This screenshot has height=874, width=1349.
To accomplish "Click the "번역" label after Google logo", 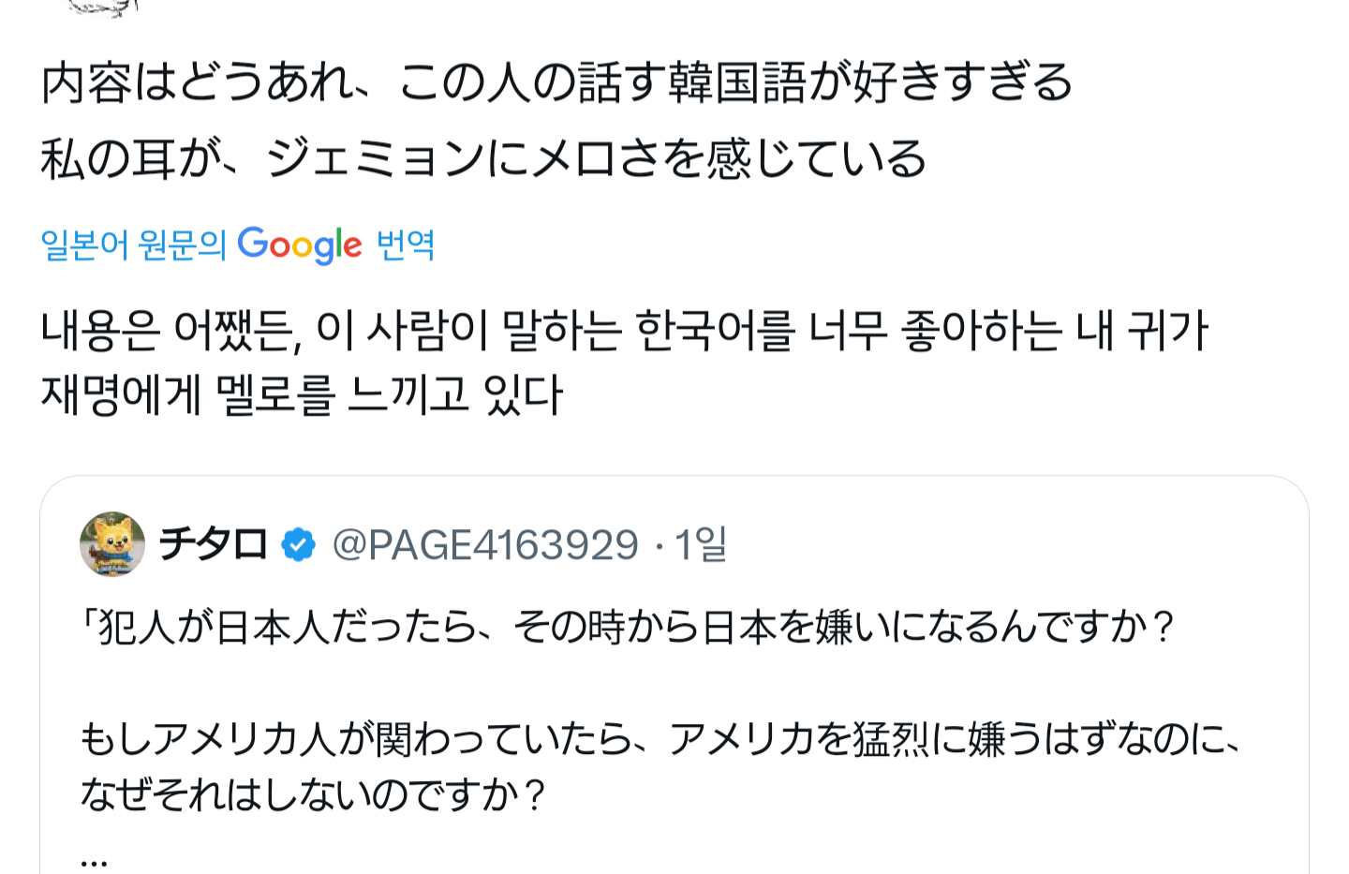I will (x=406, y=245).
